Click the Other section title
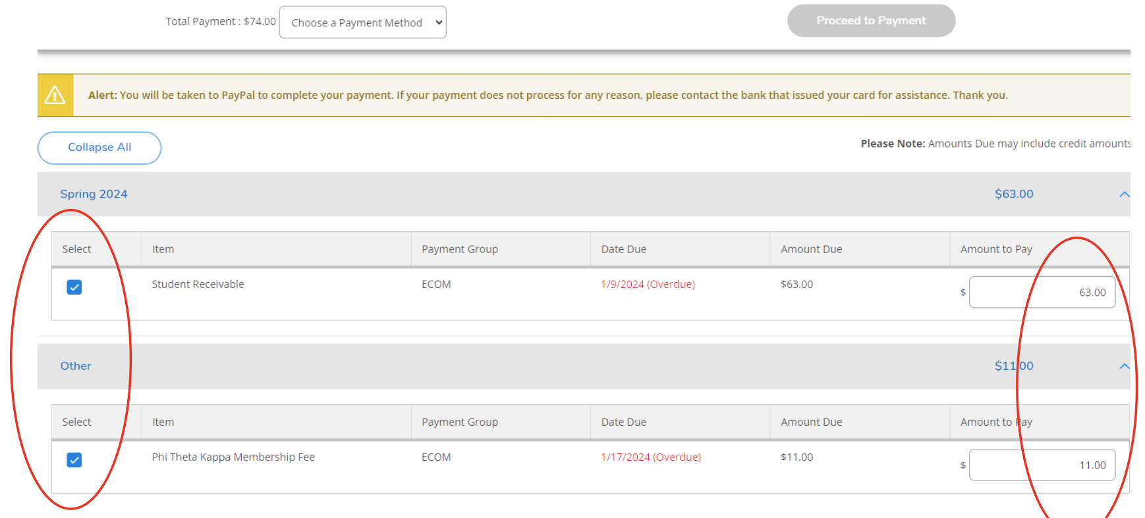Image resolution: width=1145 pixels, height=518 pixels. click(76, 366)
